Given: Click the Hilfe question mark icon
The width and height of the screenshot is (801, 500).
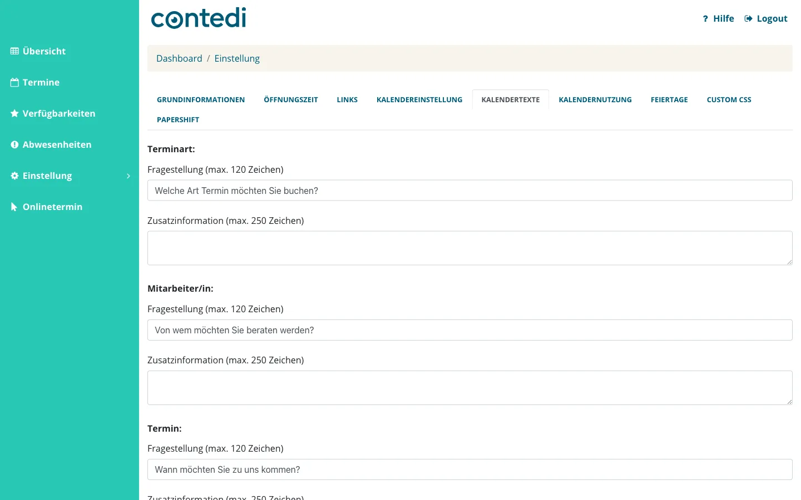Looking at the screenshot, I should [x=705, y=19].
